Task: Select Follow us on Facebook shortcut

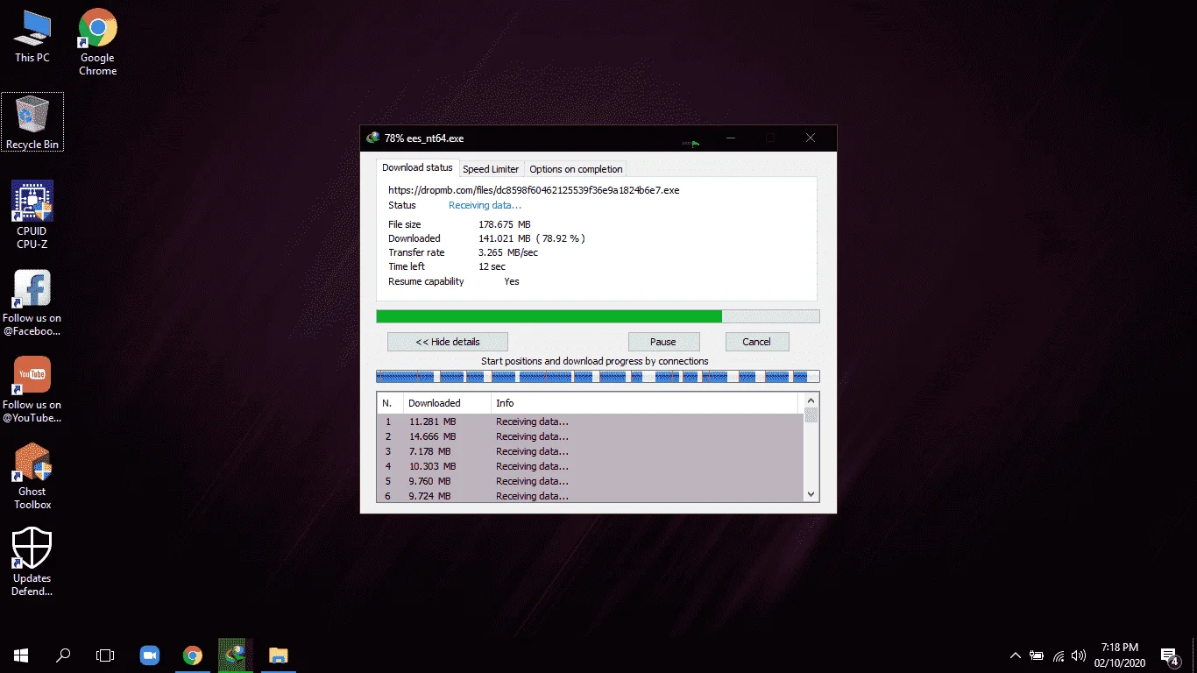Action: 32,302
